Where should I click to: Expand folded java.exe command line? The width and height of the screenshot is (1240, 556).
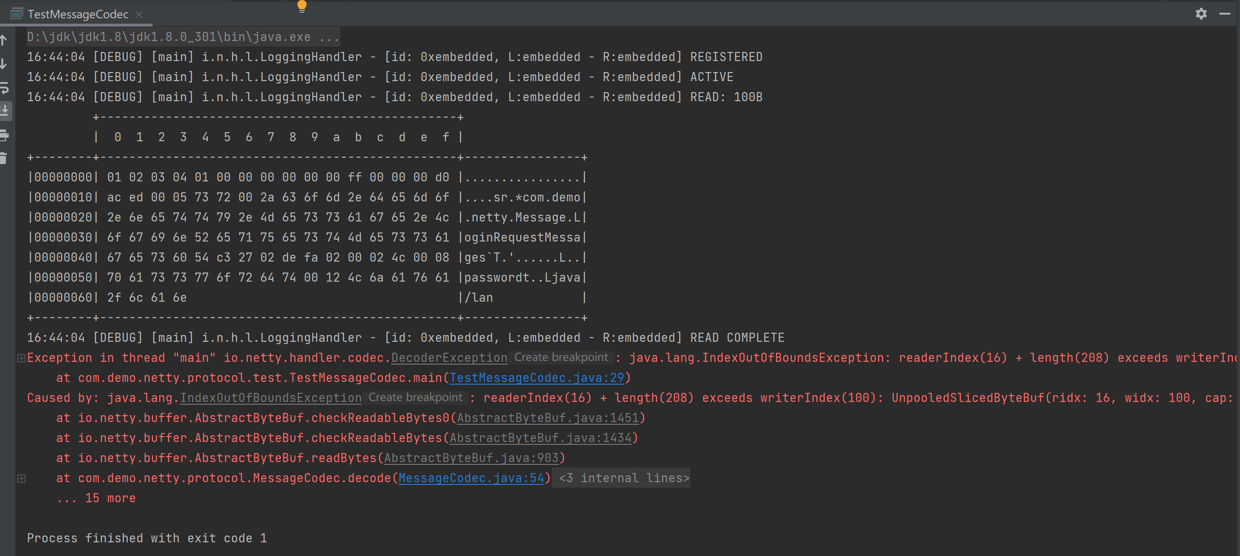329,37
